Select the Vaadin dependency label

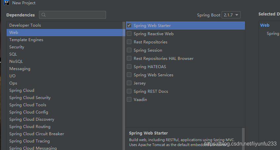coord(140,100)
